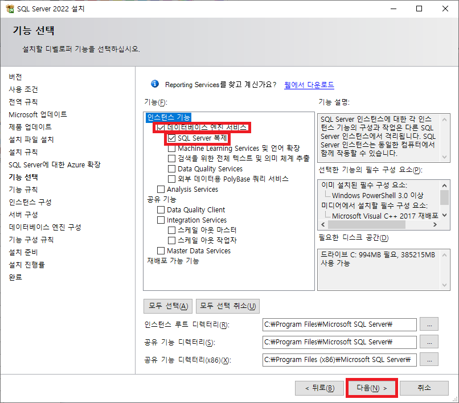This screenshot has height=403, width=459.
Task: Uncheck the SQL Server 복제 checkbox
Action: point(171,138)
